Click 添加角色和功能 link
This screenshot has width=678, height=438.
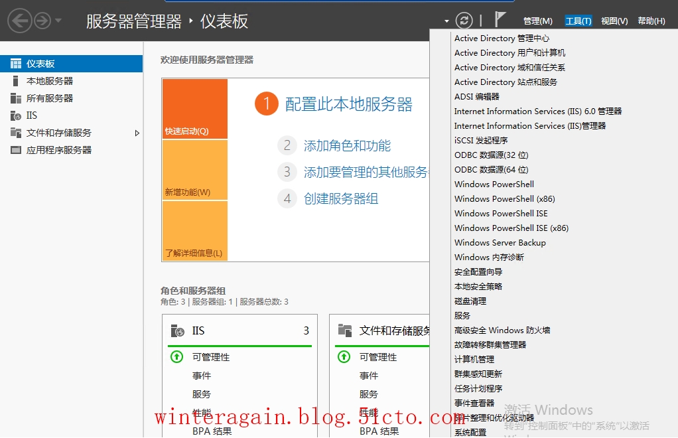347,146
